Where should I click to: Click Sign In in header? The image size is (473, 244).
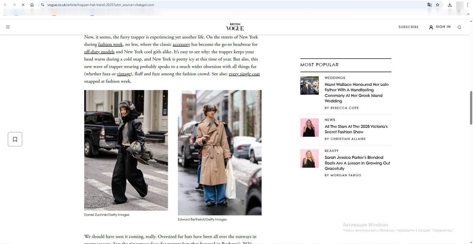coord(440,27)
